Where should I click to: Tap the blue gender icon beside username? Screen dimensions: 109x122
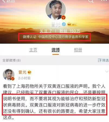(64, 24)
